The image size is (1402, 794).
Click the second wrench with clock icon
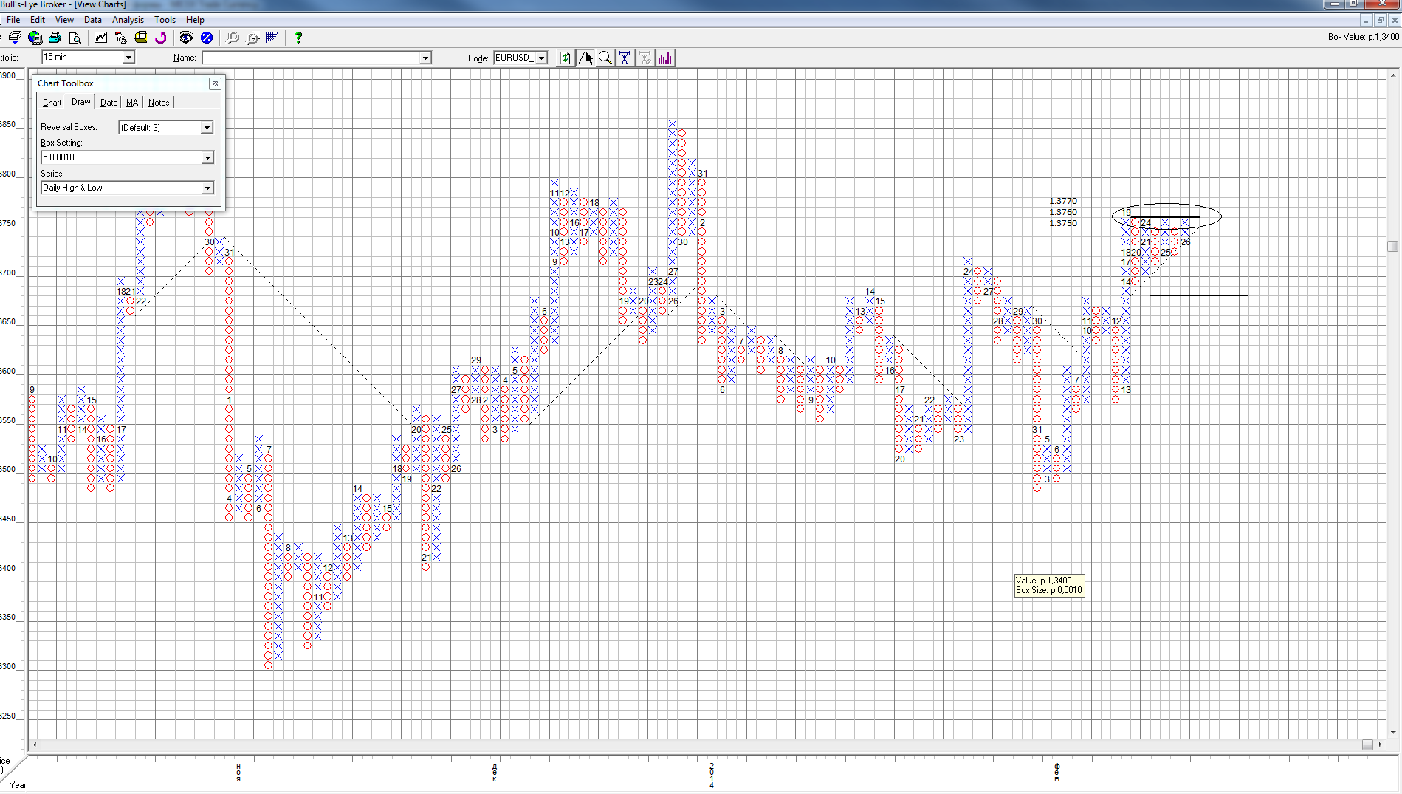252,38
